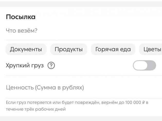This screenshot has height=121, width=162.
Task: Open the help tooltip beside Хрупкий груз
Action: tap(51, 65)
